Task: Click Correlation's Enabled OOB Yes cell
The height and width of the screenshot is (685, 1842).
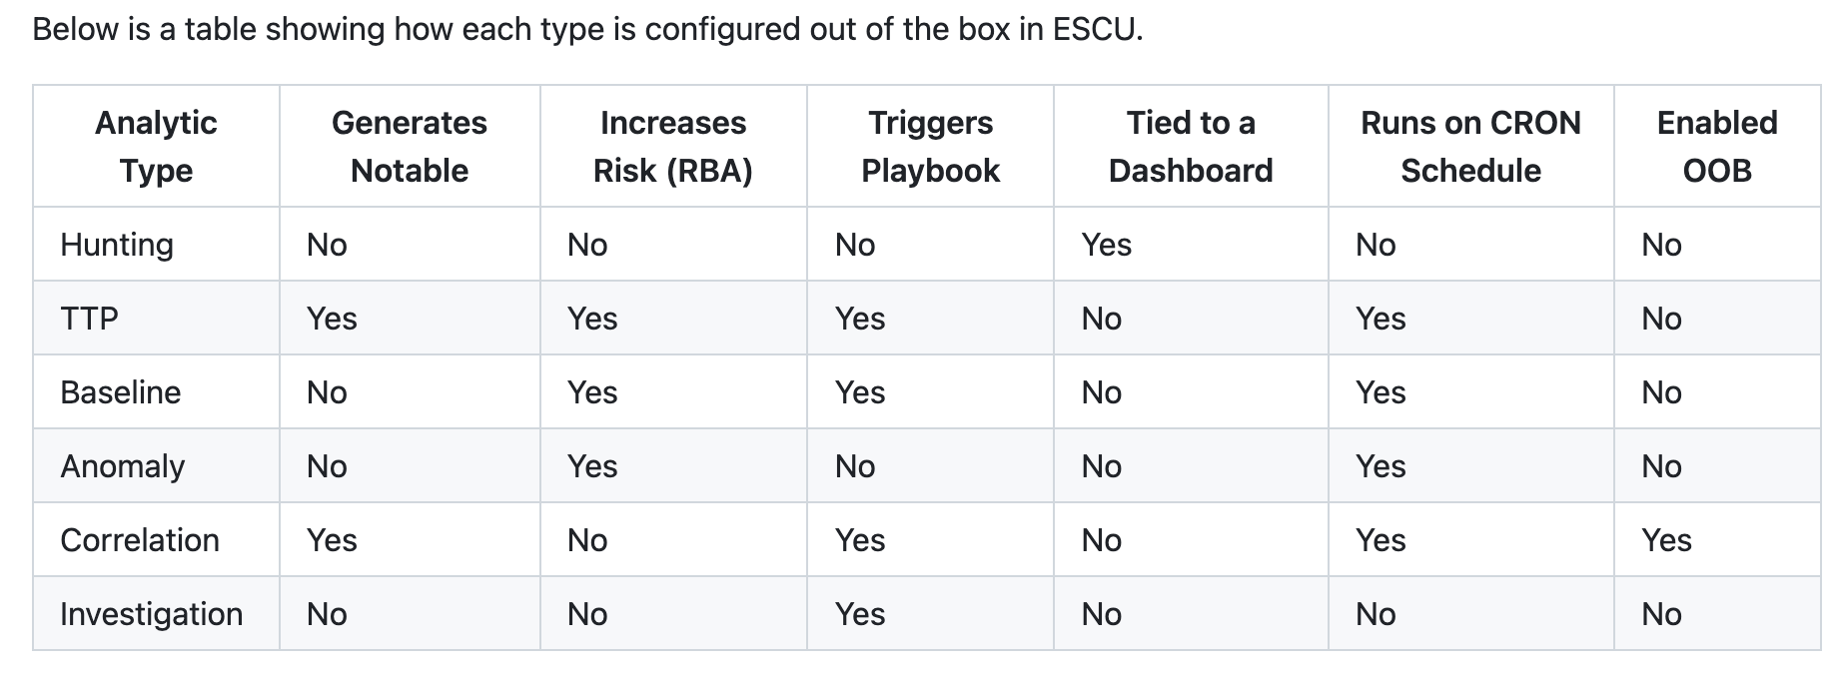Action: 1666,540
